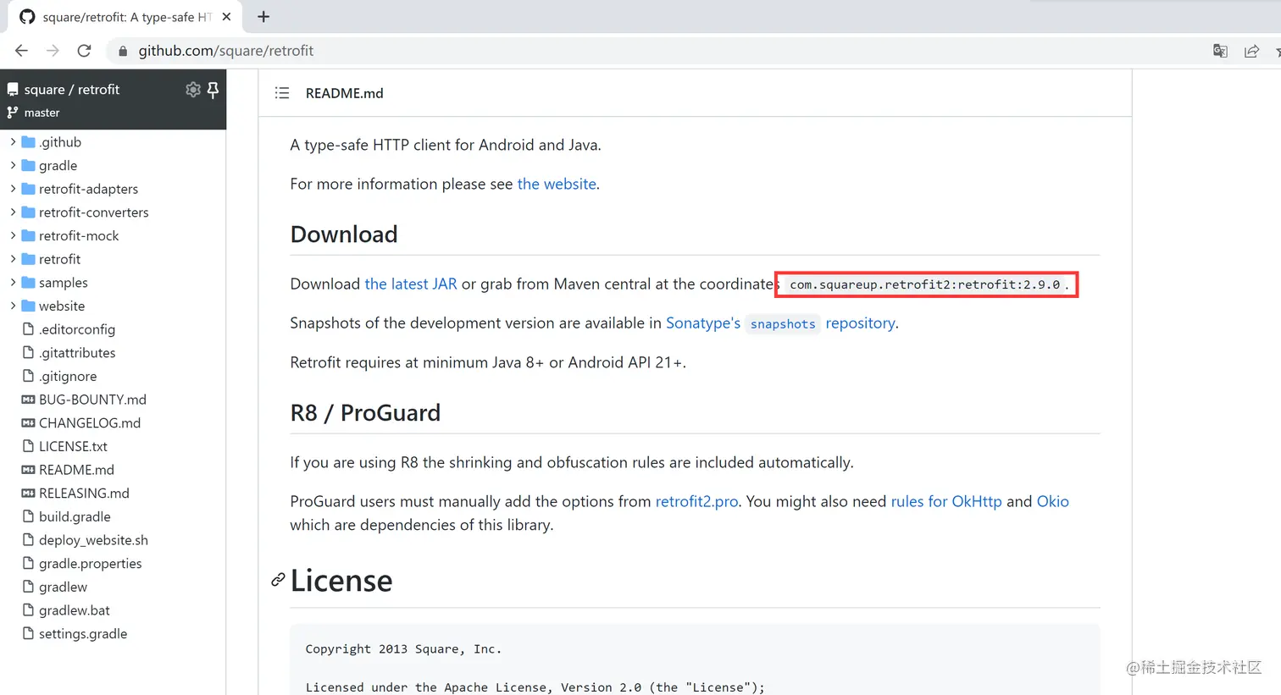
Task: Open the retrofit2.pro link
Action: pyautogui.click(x=696, y=501)
